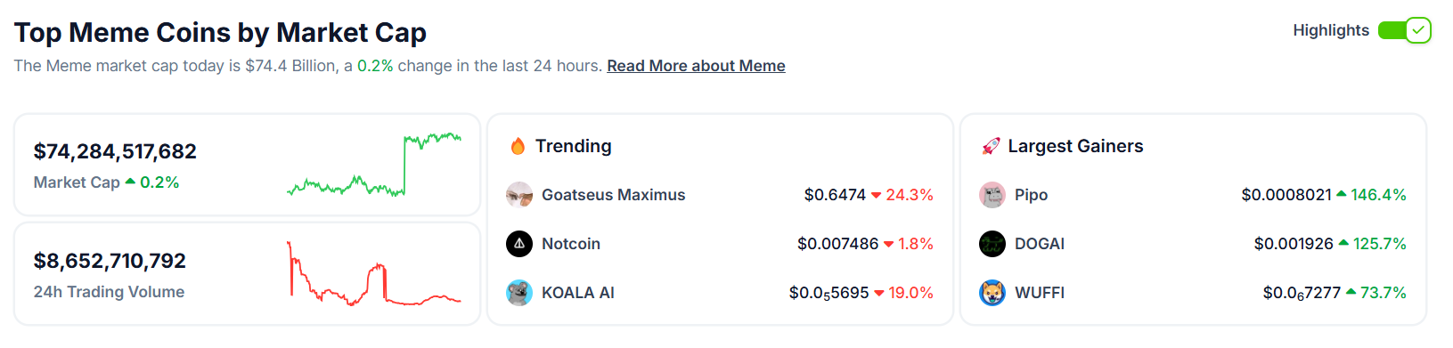Open the WUFFI coin name link
Screen dimensions: 1453x348
pyautogui.click(x=1040, y=293)
